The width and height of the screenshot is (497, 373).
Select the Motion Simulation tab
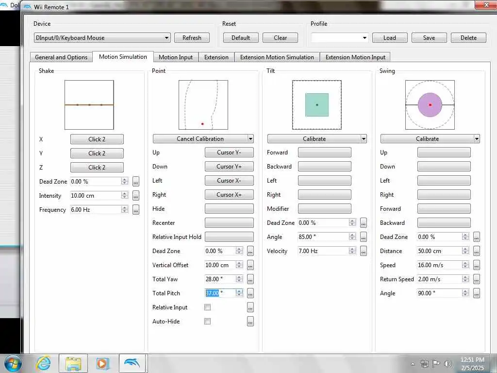tap(123, 57)
